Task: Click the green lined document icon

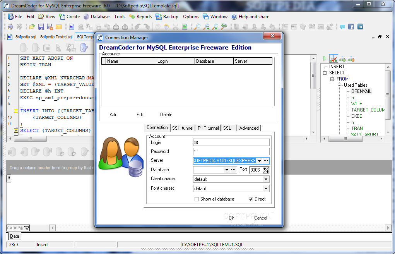Action: click(x=185, y=26)
